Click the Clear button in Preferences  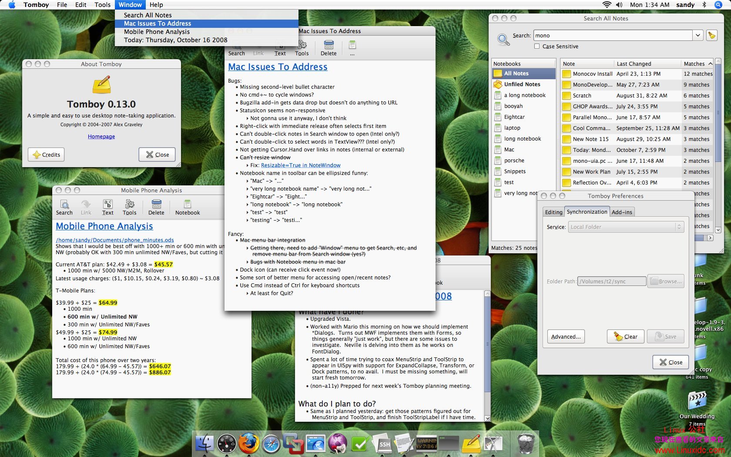point(626,336)
